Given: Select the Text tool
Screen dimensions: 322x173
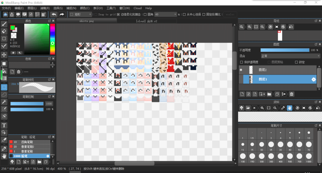Looking at the screenshot, I should pyautogui.click(x=4, y=125).
